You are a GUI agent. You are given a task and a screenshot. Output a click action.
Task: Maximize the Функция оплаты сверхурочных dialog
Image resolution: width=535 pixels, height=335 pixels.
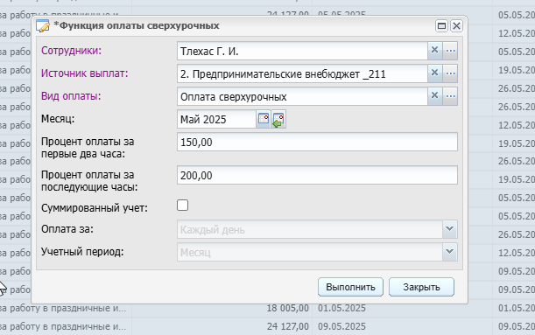441,26
